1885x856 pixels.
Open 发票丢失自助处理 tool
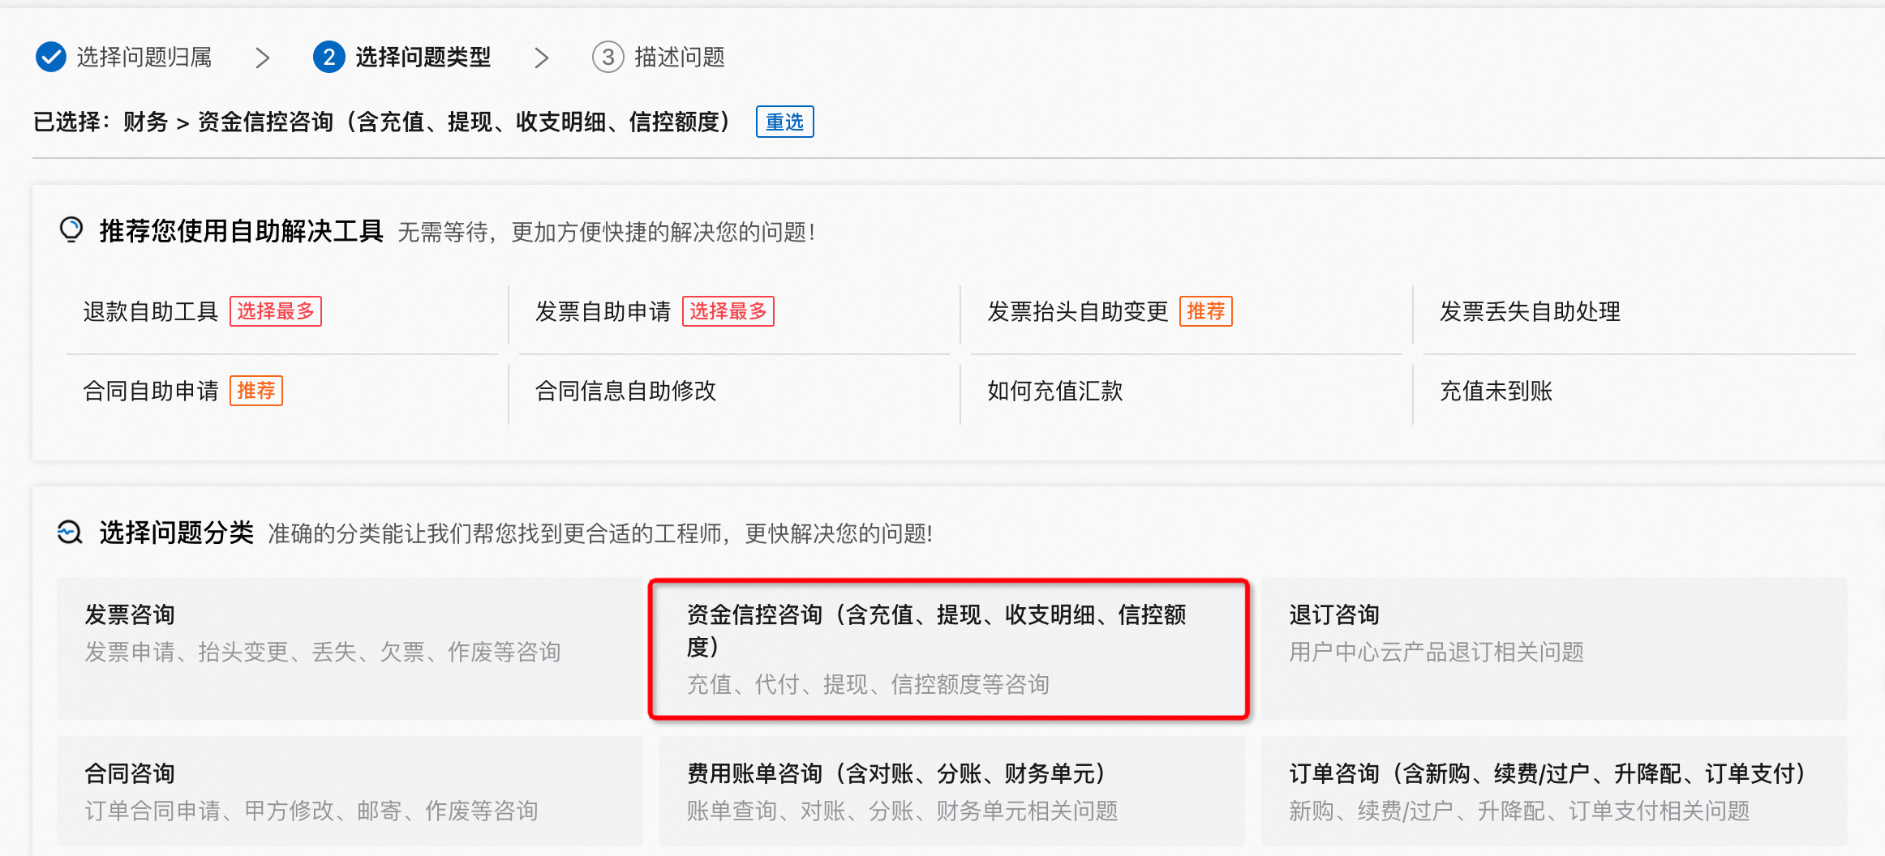point(1530,311)
